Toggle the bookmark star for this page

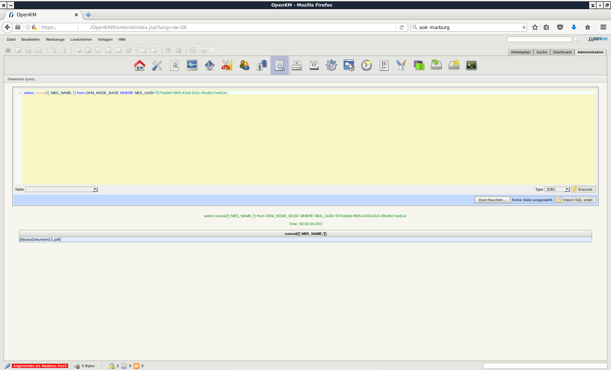pyautogui.click(x=535, y=27)
